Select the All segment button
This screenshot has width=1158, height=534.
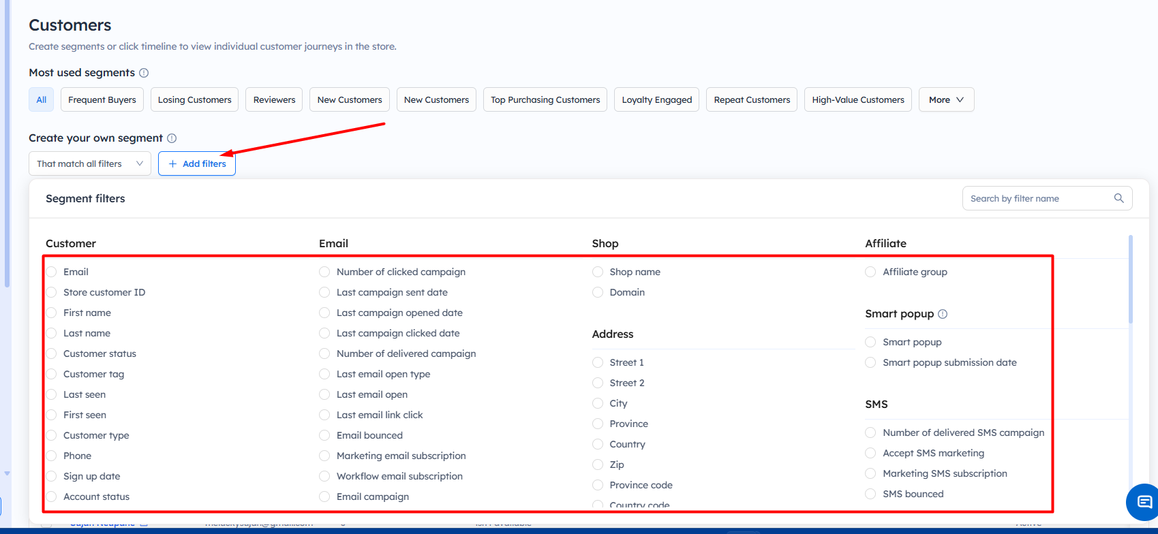click(x=42, y=99)
